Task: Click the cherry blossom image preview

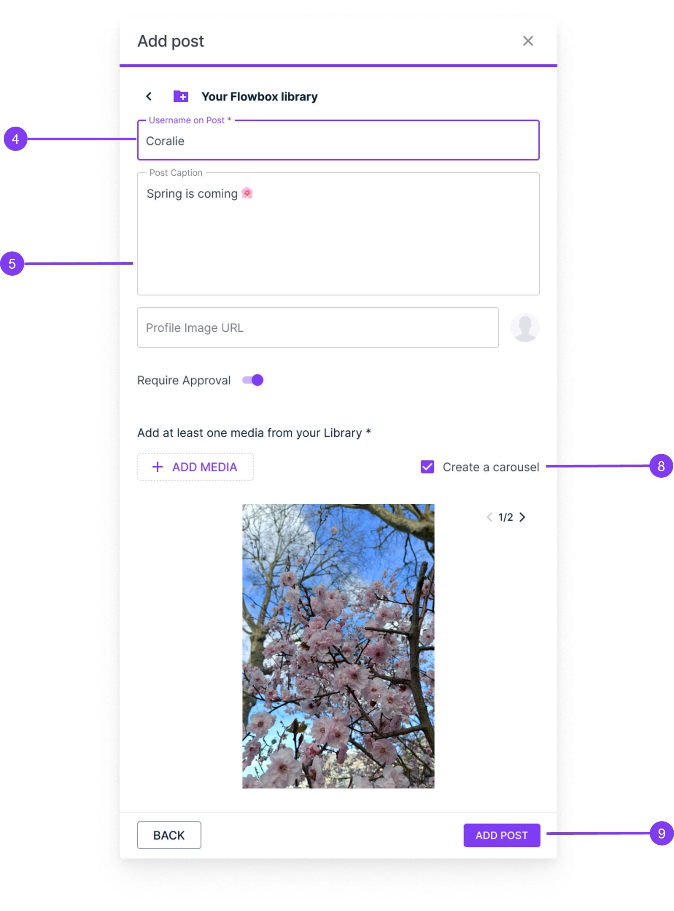Action: [338, 646]
